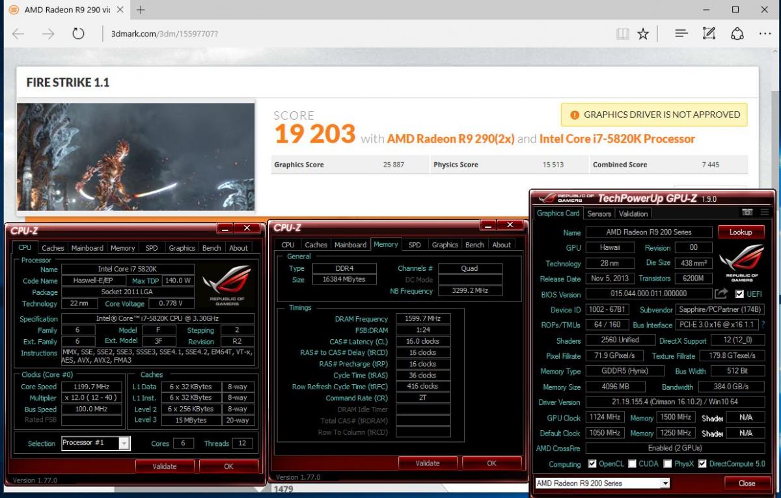Viewport: 781px width, 498px height.
Task: Open Edge More actions ellipsis
Action: pos(765,34)
